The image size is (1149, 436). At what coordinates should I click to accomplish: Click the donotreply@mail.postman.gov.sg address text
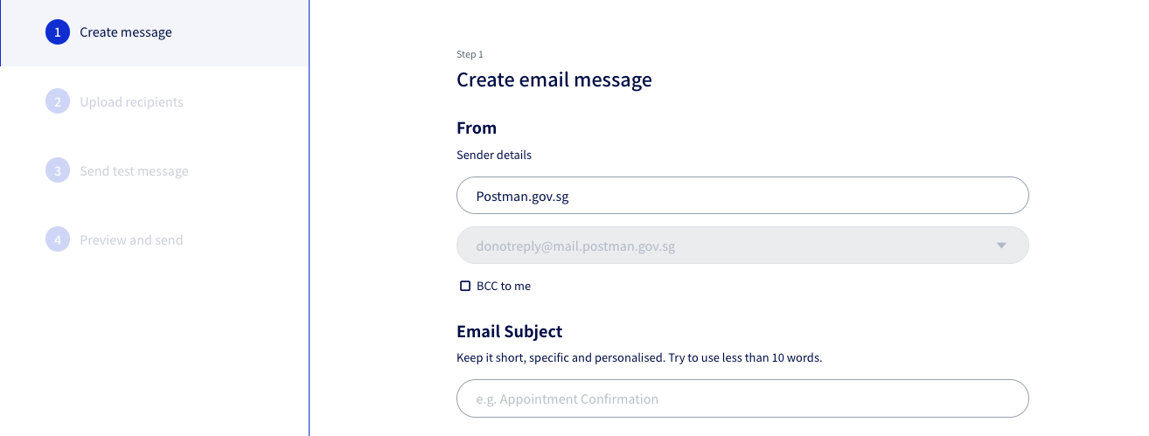[x=575, y=246]
